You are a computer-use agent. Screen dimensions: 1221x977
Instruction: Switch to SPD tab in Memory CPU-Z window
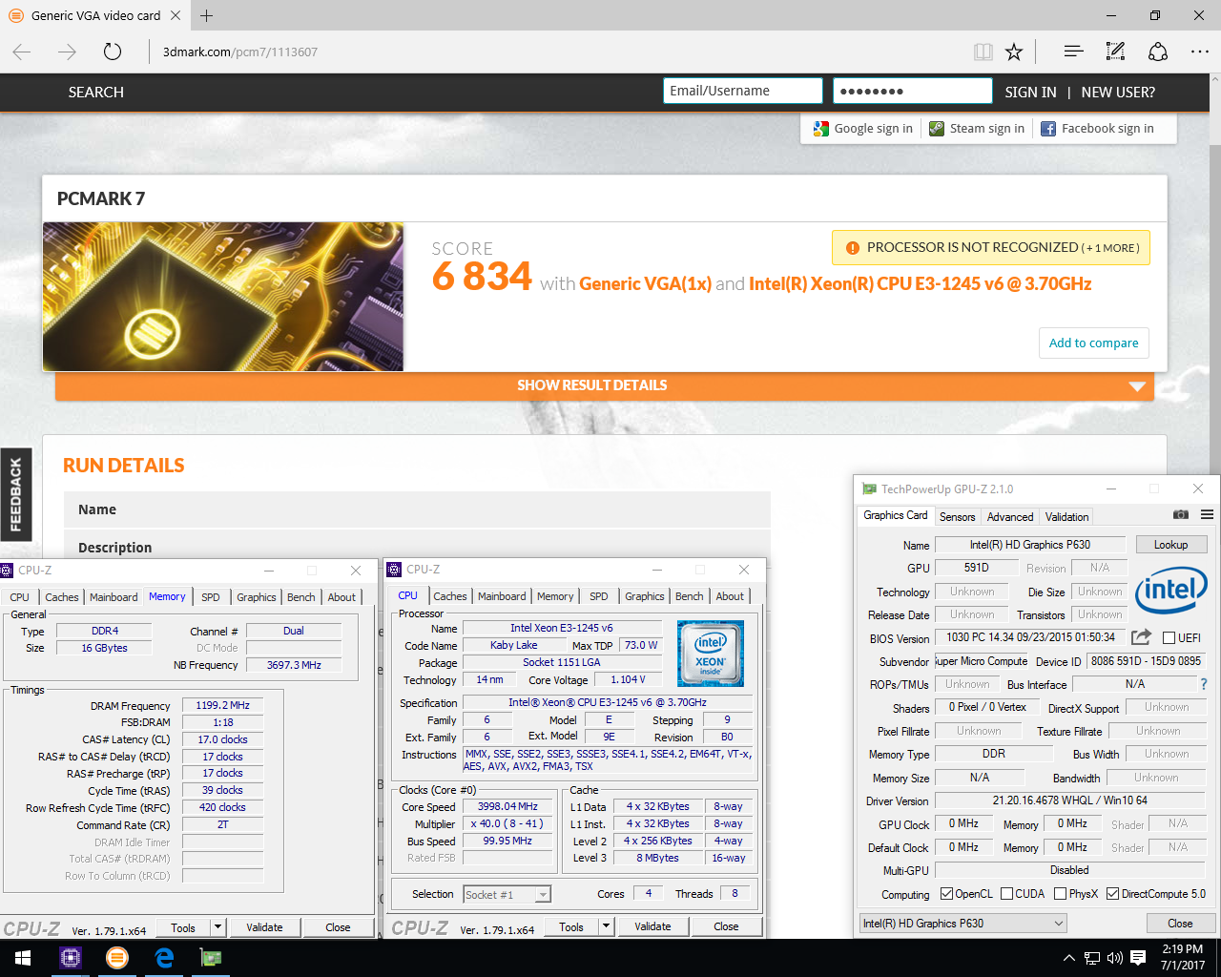pos(211,597)
